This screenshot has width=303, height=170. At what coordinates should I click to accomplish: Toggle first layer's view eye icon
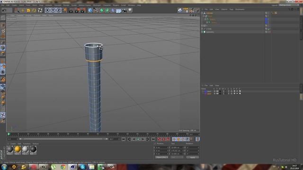pyautogui.click(x=217, y=91)
